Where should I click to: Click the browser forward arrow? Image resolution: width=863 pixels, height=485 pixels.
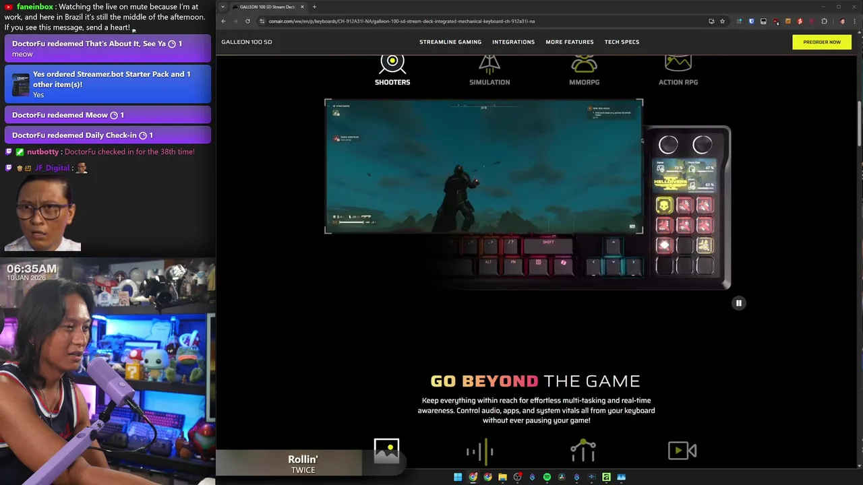click(235, 21)
